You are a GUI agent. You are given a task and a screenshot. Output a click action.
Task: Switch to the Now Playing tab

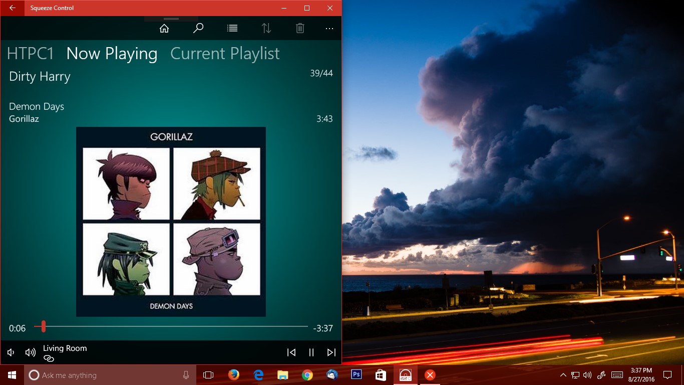click(112, 53)
